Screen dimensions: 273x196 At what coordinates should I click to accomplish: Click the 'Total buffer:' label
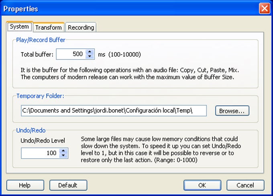click(x=37, y=54)
